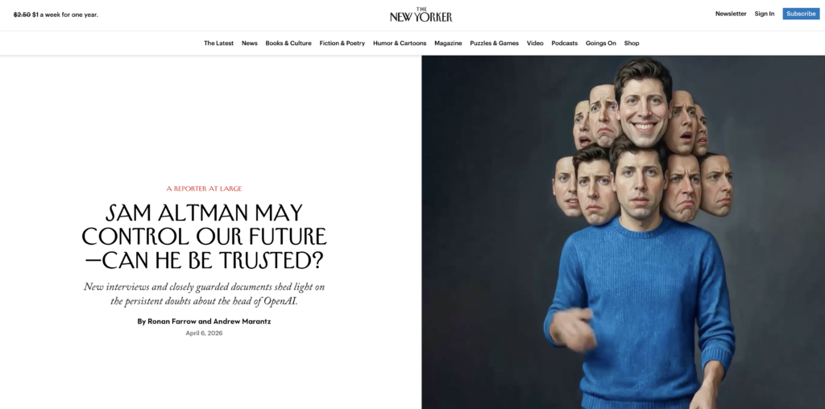Screen dimensions: 825x409
Task: Open Andrew Marantz's author page
Action: pos(242,321)
